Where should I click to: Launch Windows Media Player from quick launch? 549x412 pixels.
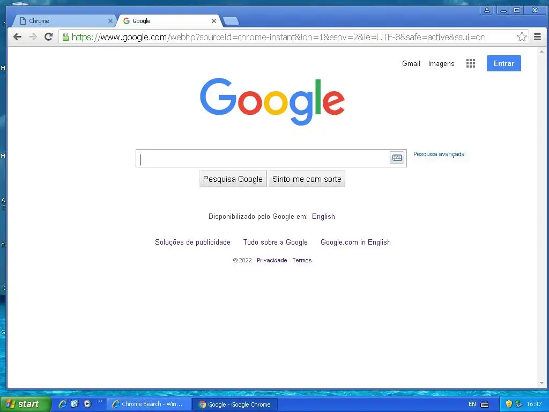[x=87, y=404]
